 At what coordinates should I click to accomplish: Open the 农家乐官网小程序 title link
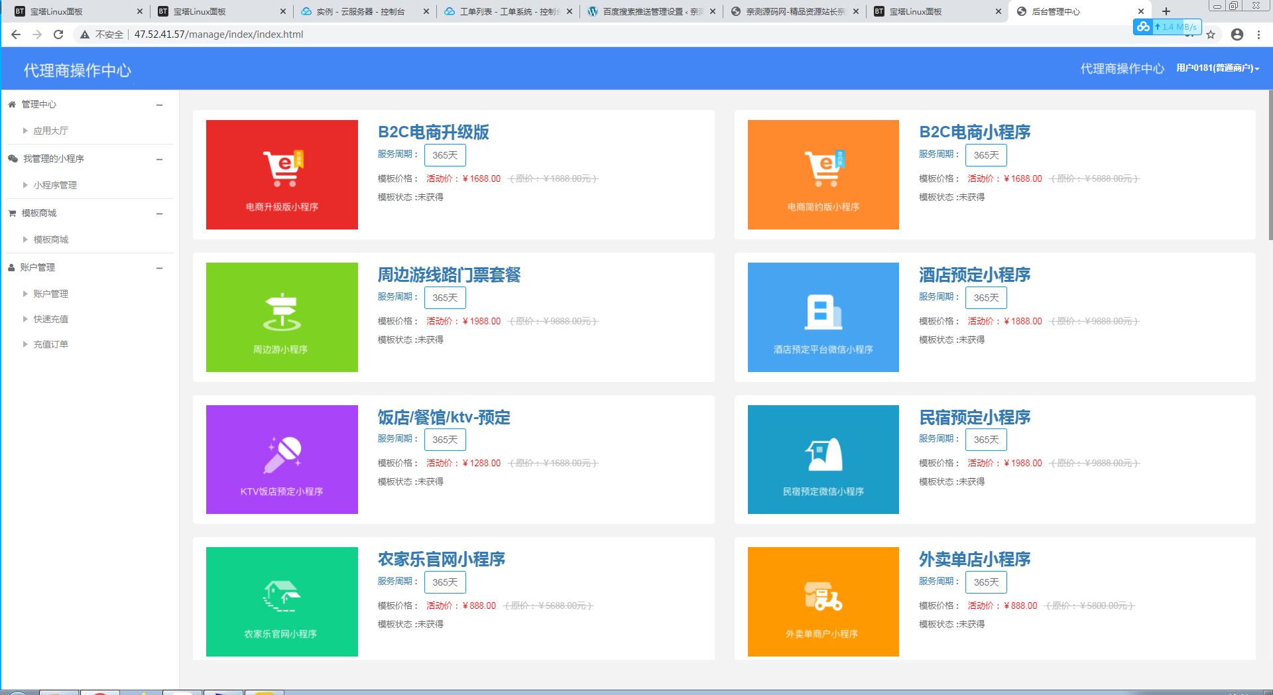441,559
